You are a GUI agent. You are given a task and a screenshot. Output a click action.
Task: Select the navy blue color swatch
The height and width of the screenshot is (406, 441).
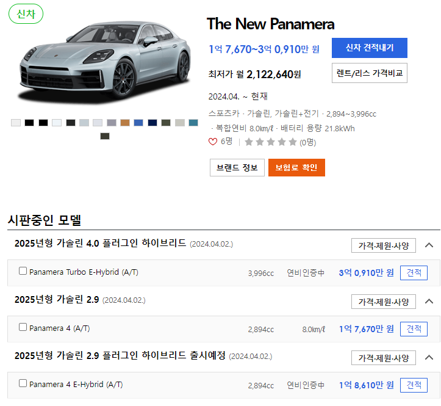pyautogui.click(x=152, y=123)
